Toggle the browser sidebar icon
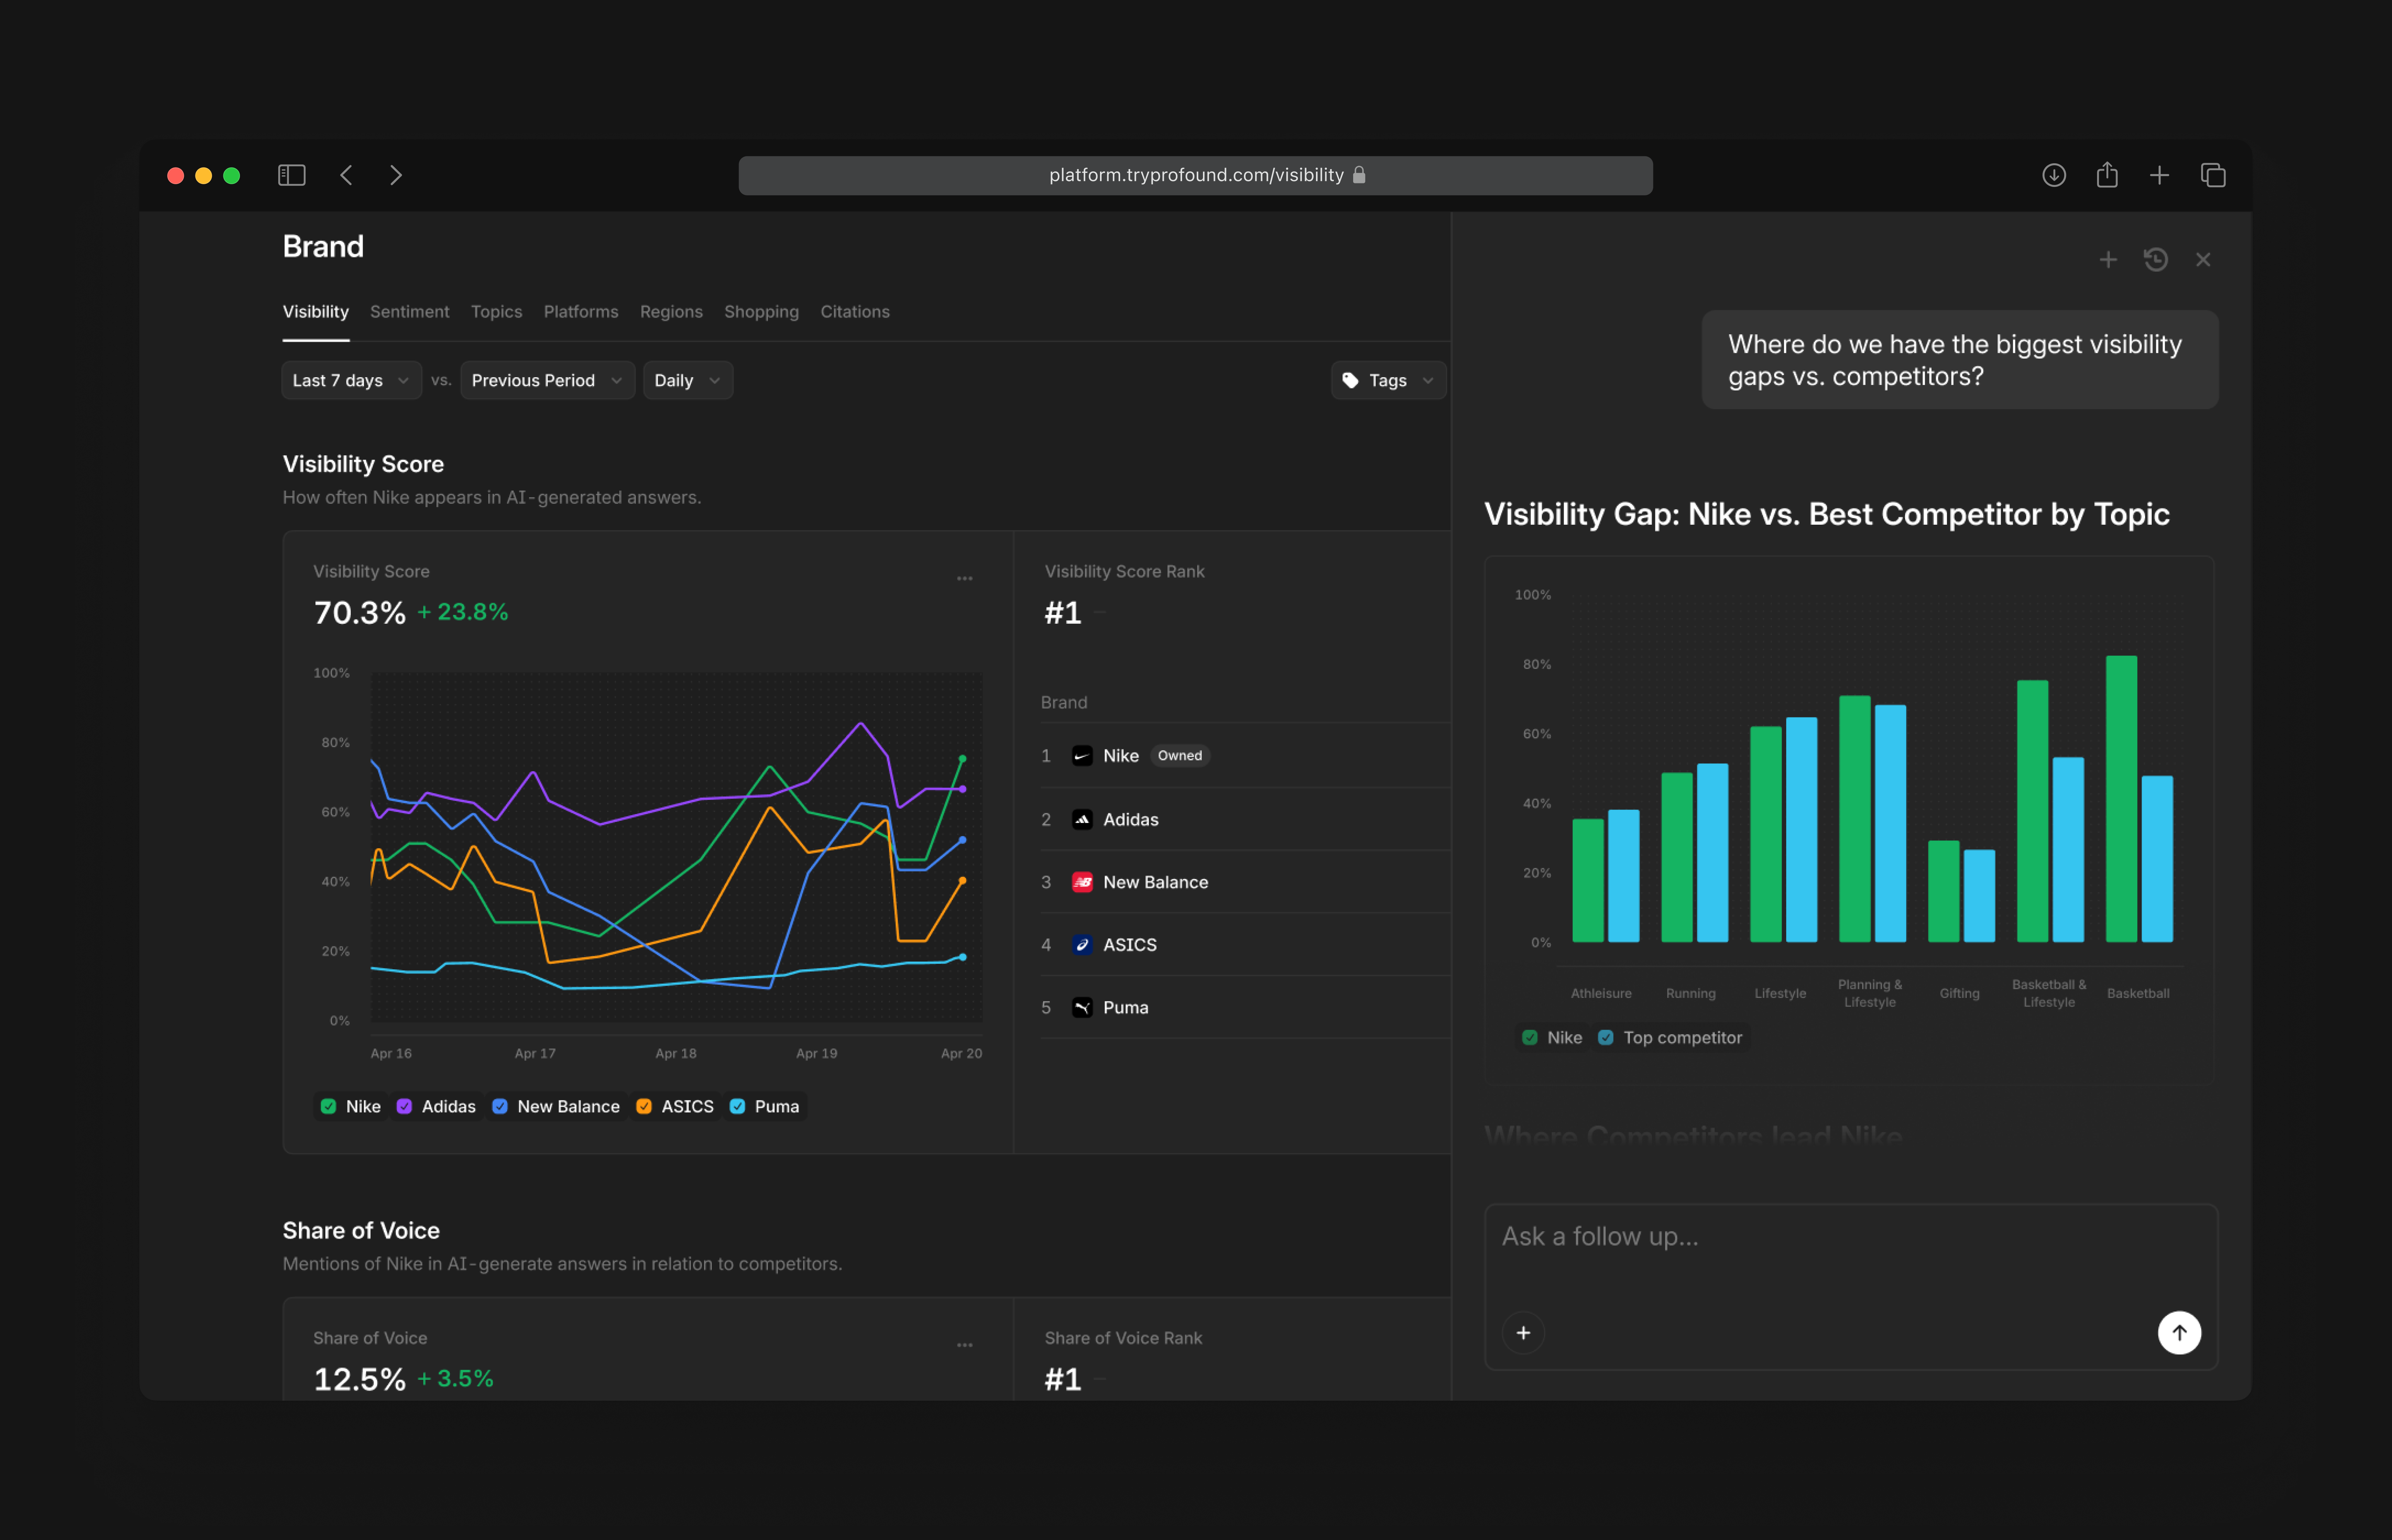 tap(291, 175)
